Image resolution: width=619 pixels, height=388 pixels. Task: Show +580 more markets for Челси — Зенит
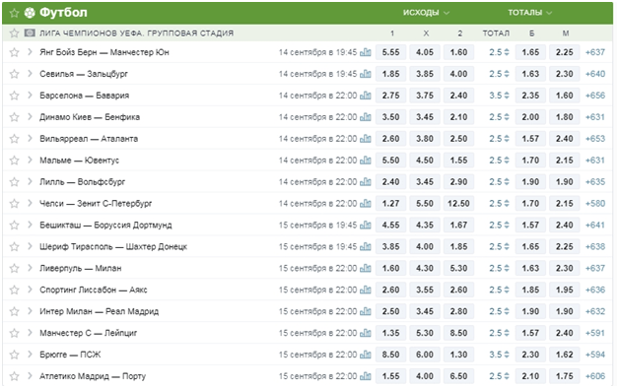595,204
